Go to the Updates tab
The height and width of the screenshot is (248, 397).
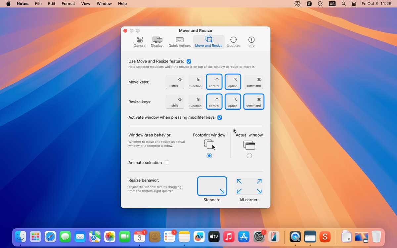(x=234, y=42)
